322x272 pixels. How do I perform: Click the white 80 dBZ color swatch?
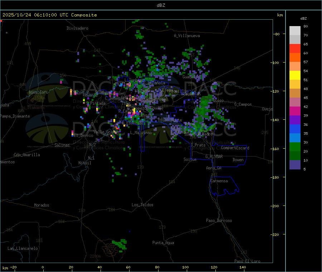(295, 31)
